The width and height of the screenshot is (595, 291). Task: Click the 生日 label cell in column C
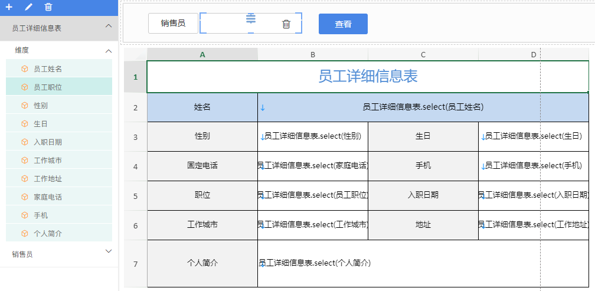tap(423, 136)
